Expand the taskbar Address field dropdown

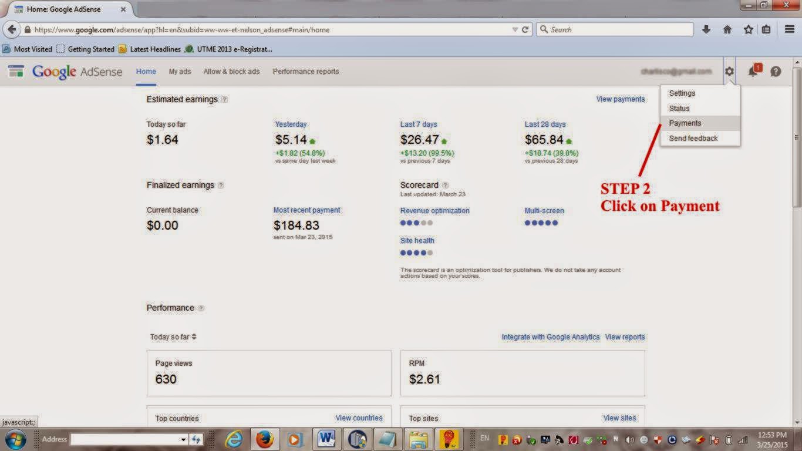click(183, 439)
